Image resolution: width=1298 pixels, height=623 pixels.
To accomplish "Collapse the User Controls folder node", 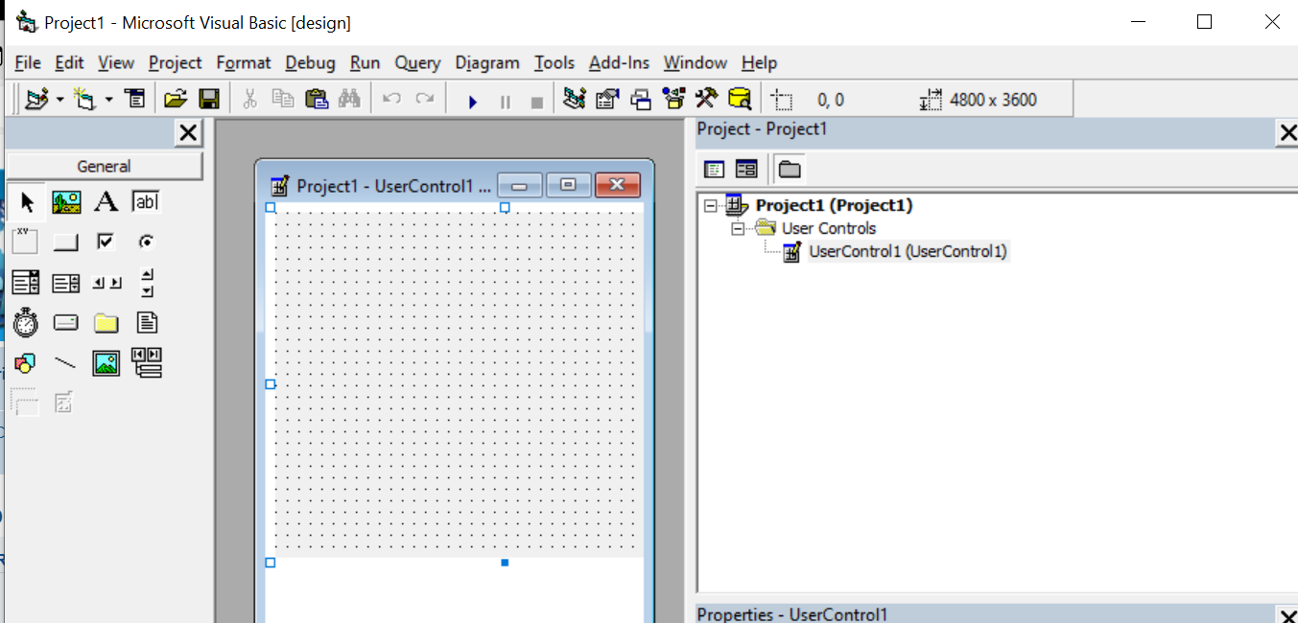I will point(738,228).
